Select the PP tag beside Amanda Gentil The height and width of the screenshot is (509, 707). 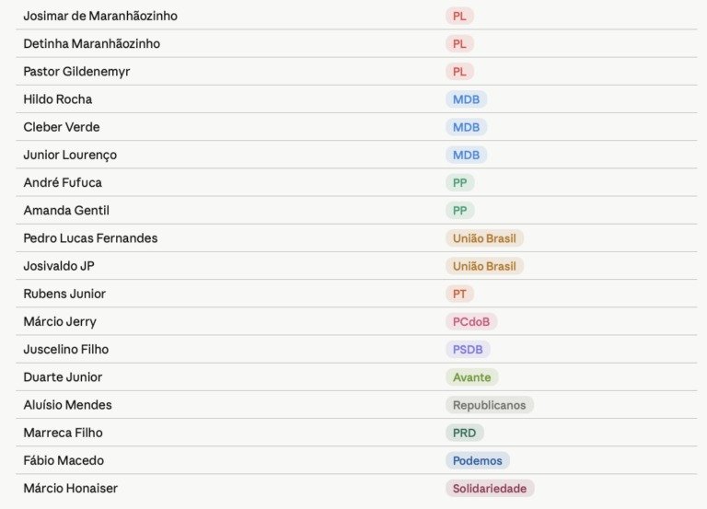point(459,210)
